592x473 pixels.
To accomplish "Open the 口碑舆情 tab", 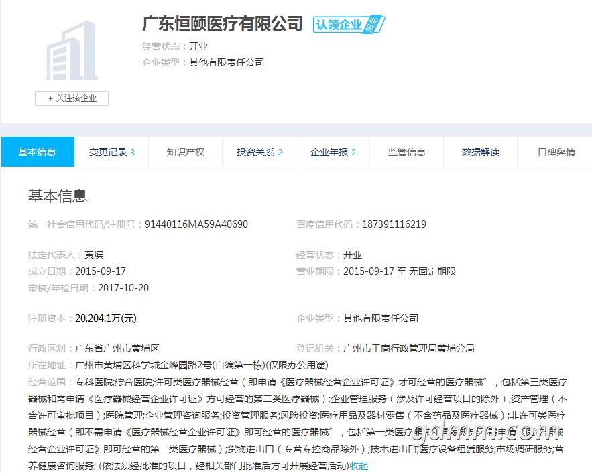I will [556, 152].
